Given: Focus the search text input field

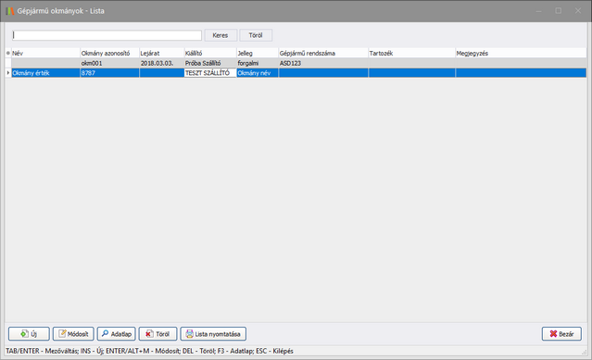Looking at the screenshot, I should (x=107, y=35).
